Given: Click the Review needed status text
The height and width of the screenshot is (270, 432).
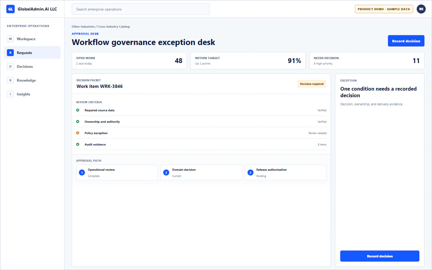Looking at the screenshot, I should pos(317,133).
